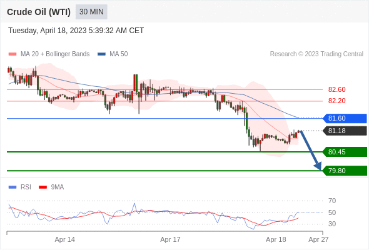Viewport: 369px width, 250px height.
Task: Click the MA 50 blue legend swatch
Action: tap(101, 54)
